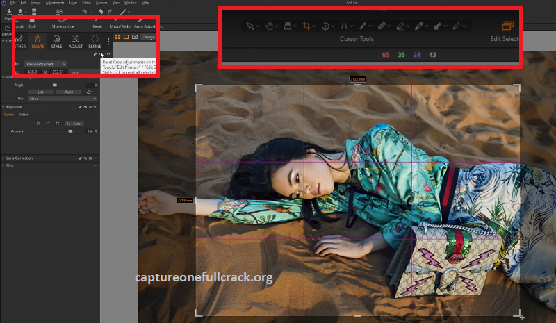Screen dimensions: 556x323
Task: Select the Keystone cursor tool
Action: pos(343,26)
